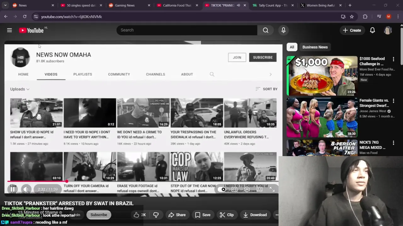403x226 pixels.
Task: Save the video to a playlist
Action: click(202, 215)
